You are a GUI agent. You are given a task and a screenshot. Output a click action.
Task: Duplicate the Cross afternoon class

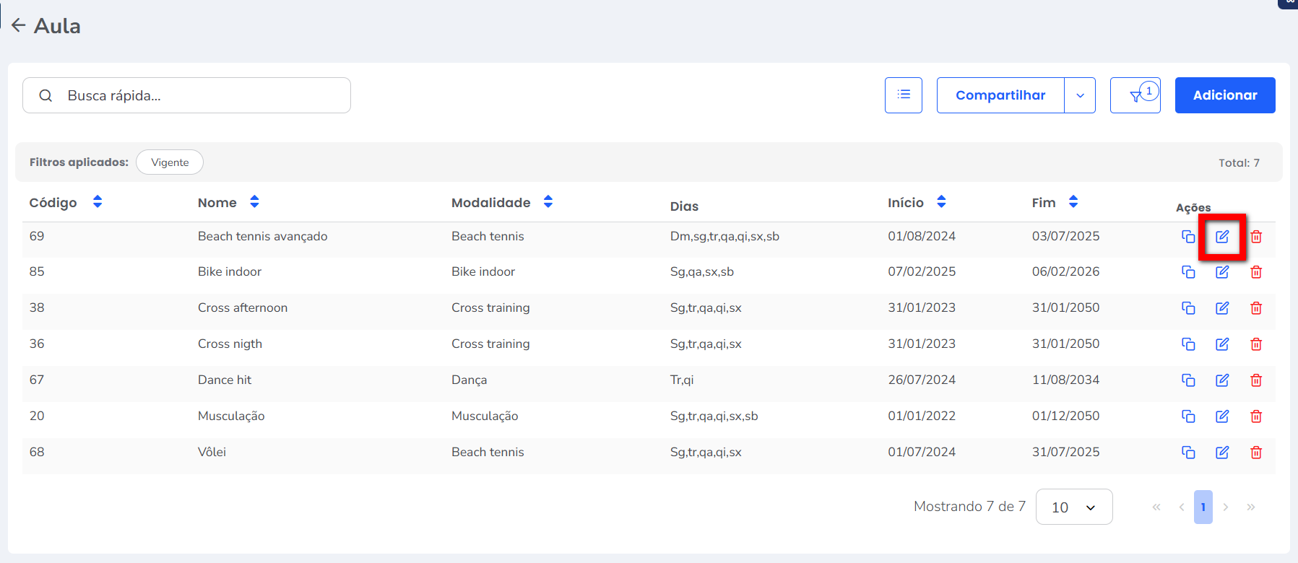pos(1188,308)
